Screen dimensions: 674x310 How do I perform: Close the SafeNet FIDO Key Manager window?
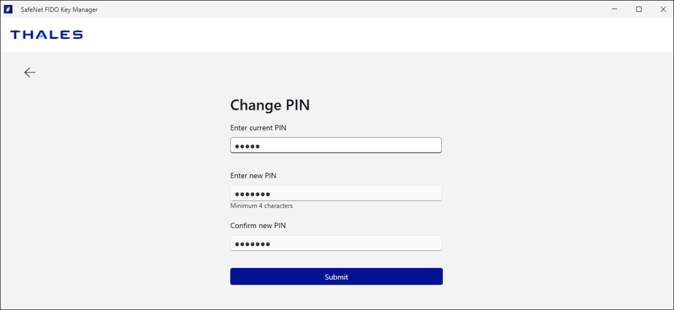tap(663, 9)
